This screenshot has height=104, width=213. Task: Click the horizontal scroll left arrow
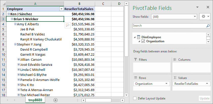83,100
